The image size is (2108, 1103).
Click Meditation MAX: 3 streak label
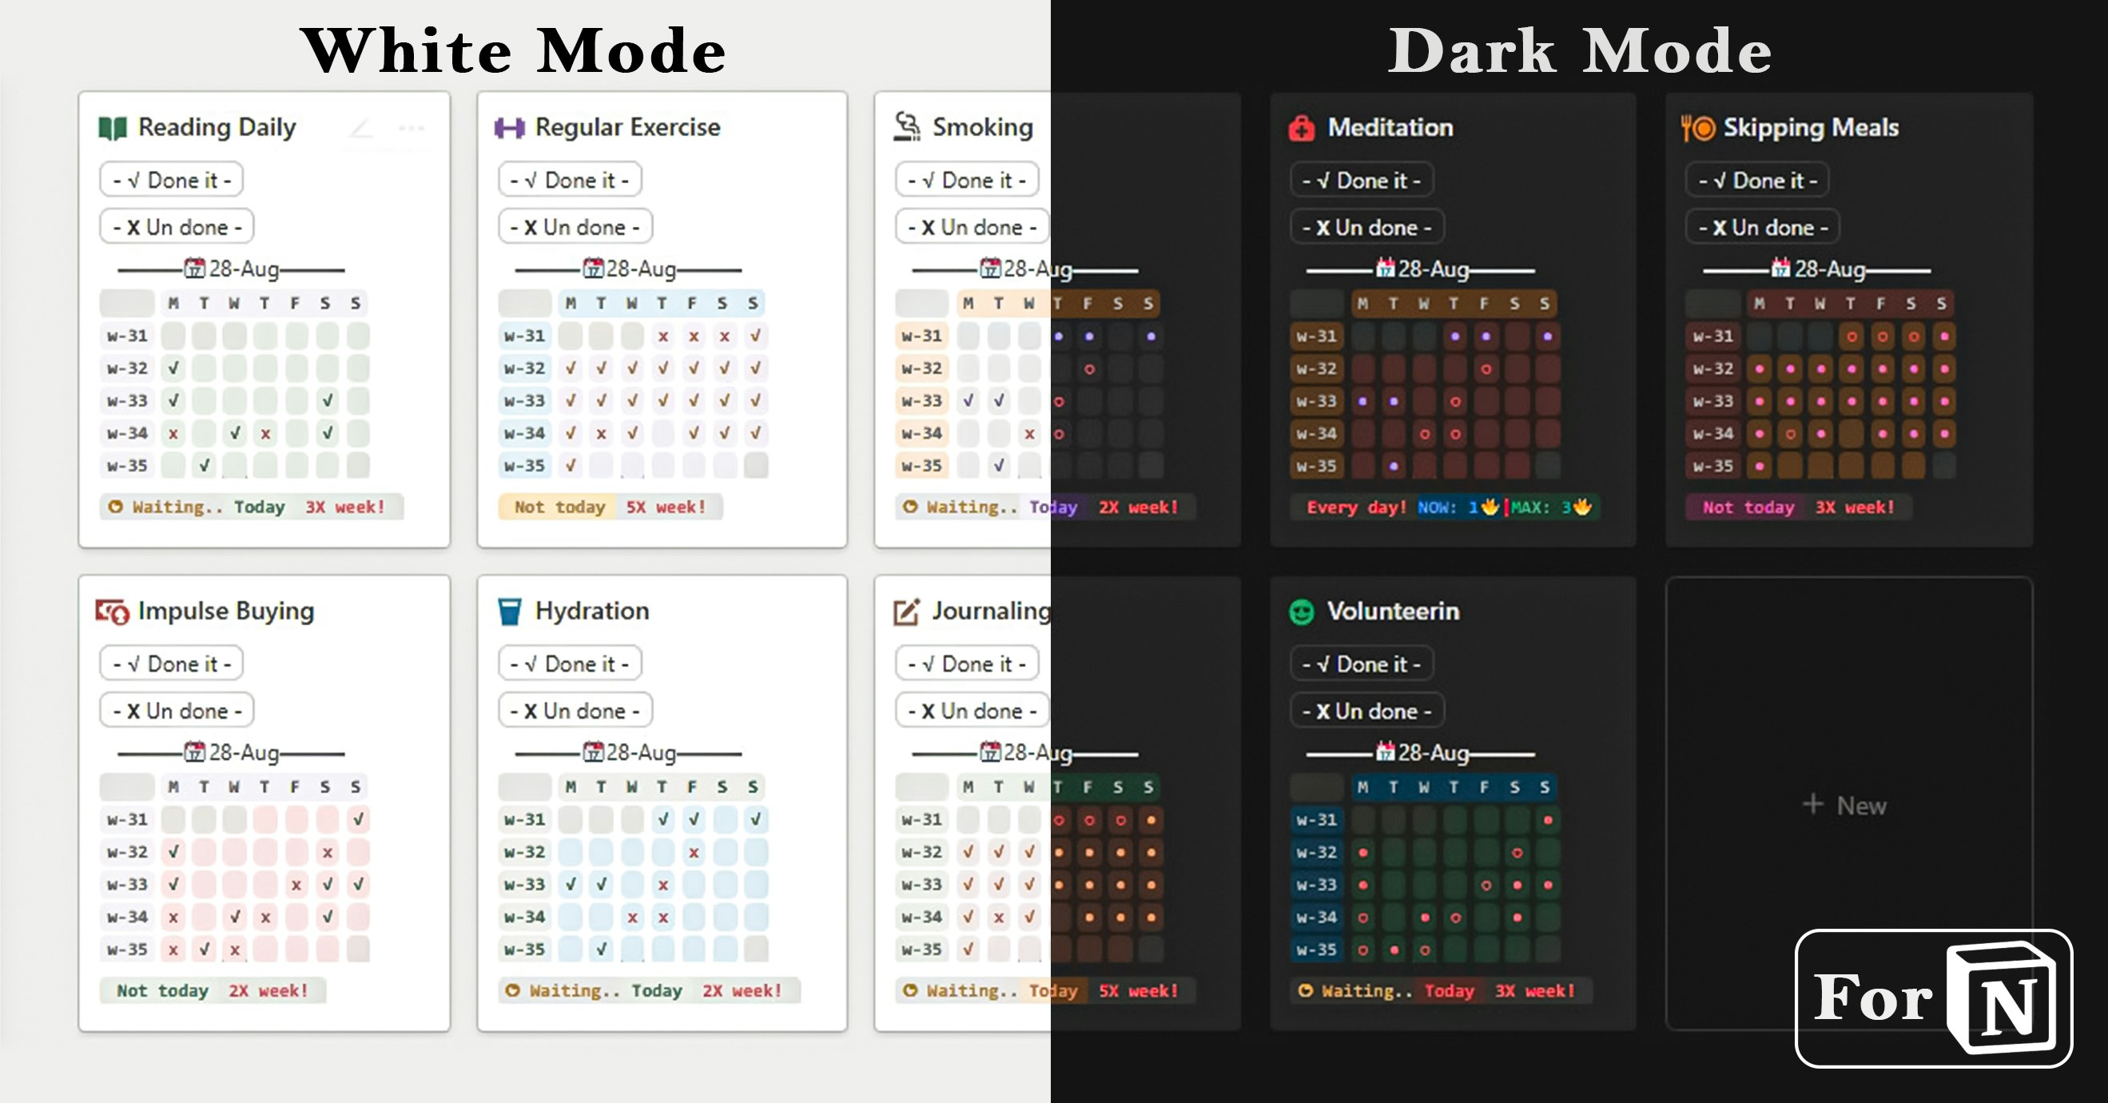(x=1553, y=508)
